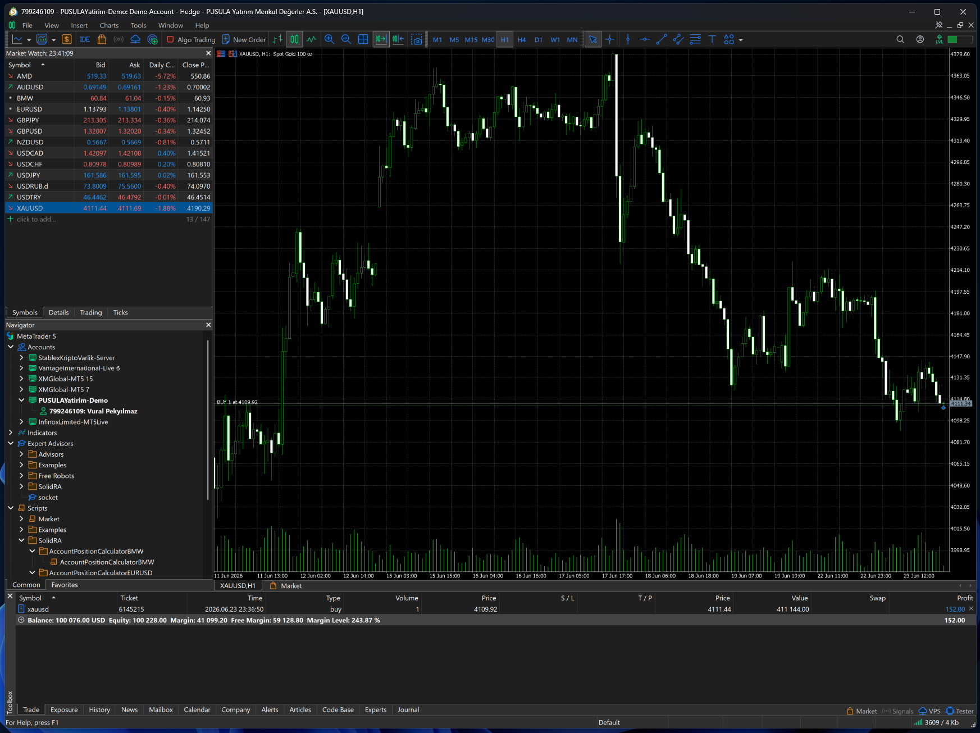Switch timeframe to D1
Viewport: 980px width, 733px height.
pos(539,39)
